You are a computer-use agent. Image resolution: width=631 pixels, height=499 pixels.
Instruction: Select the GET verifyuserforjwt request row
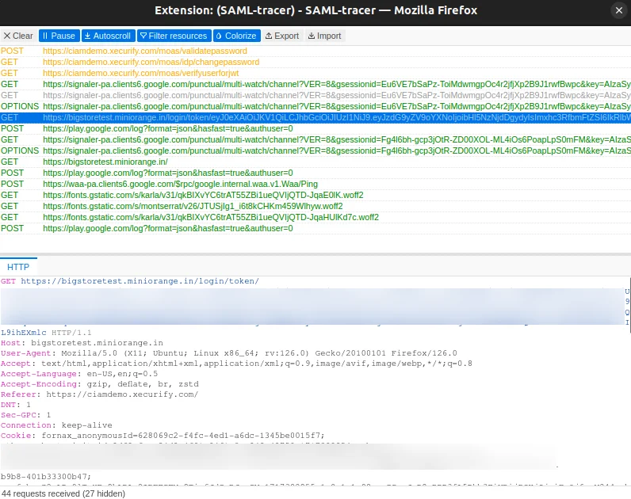pos(315,73)
